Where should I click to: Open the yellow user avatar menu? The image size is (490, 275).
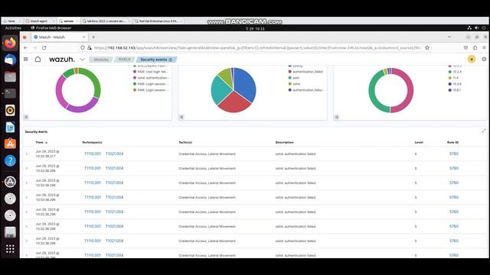[472, 60]
